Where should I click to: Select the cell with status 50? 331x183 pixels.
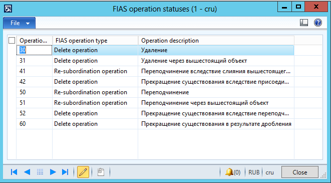tap(34, 92)
